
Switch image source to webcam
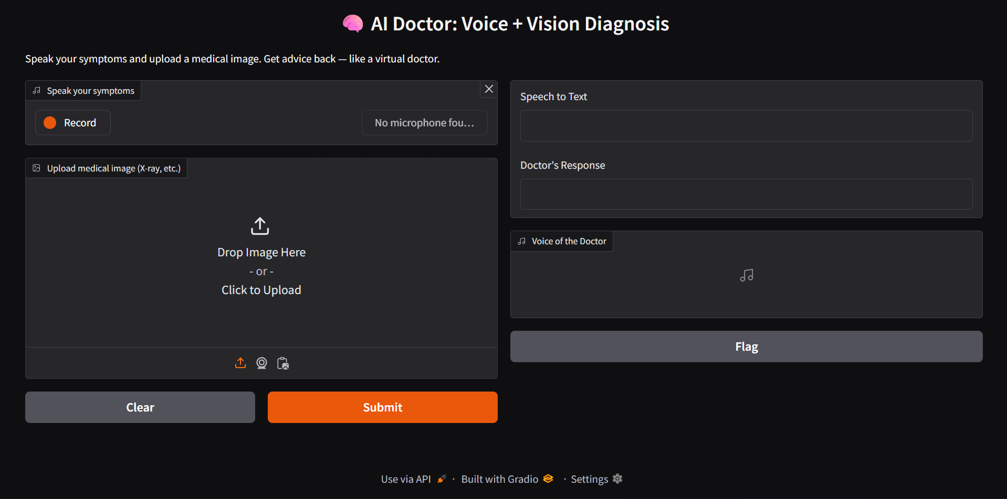pos(261,363)
